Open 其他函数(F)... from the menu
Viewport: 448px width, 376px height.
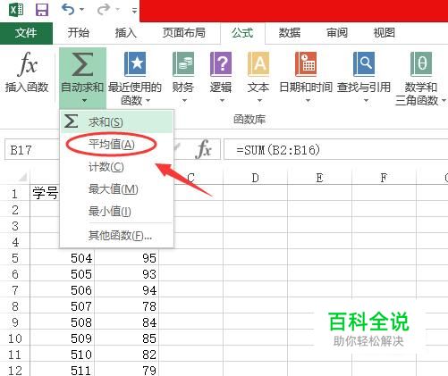pos(117,236)
